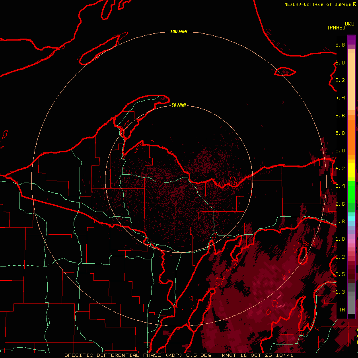This screenshot has height=358, width=358.
Task: Click the pink segment of color bar
Action: pos(351,241)
